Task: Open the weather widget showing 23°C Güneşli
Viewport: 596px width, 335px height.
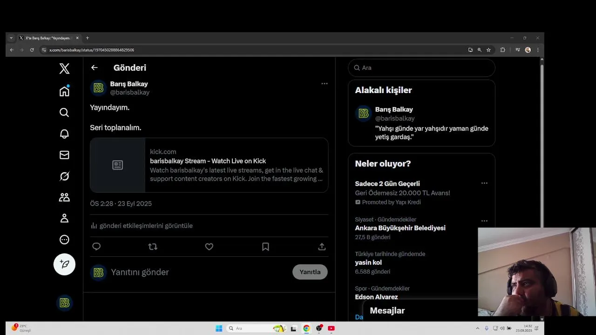Action: tap(21, 328)
